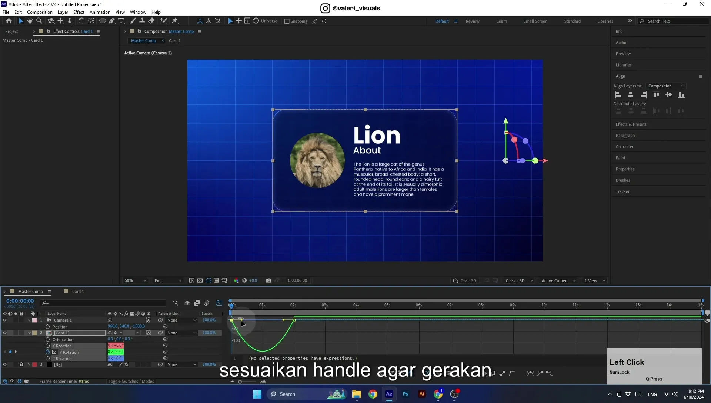Click the Home icon in toolbar
This screenshot has width=711, height=403.
(9, 21)
